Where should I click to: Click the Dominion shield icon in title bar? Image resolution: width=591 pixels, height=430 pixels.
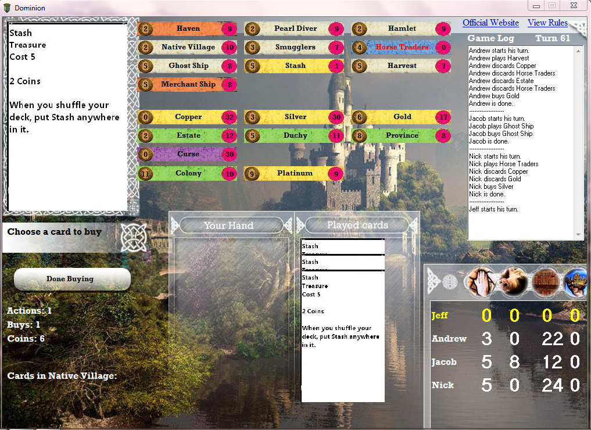pyautogui.click(x=7, y=8)
